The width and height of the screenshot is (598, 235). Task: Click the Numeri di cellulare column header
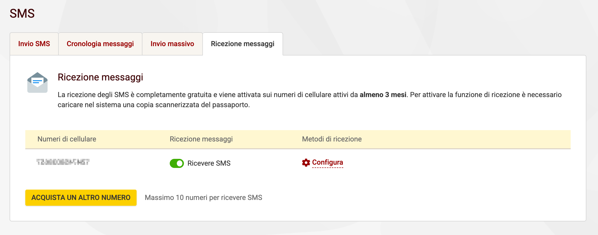[67, 139]
